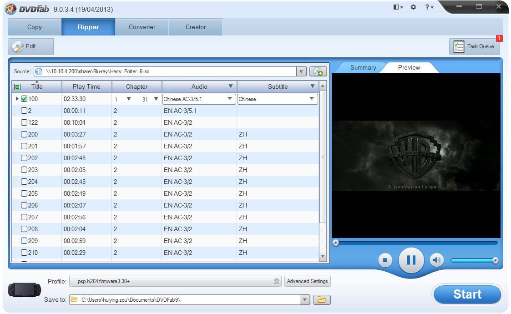This screenshot has height=314, width=511.
Task: Click the preview video frame
Action: coord(416,156)
